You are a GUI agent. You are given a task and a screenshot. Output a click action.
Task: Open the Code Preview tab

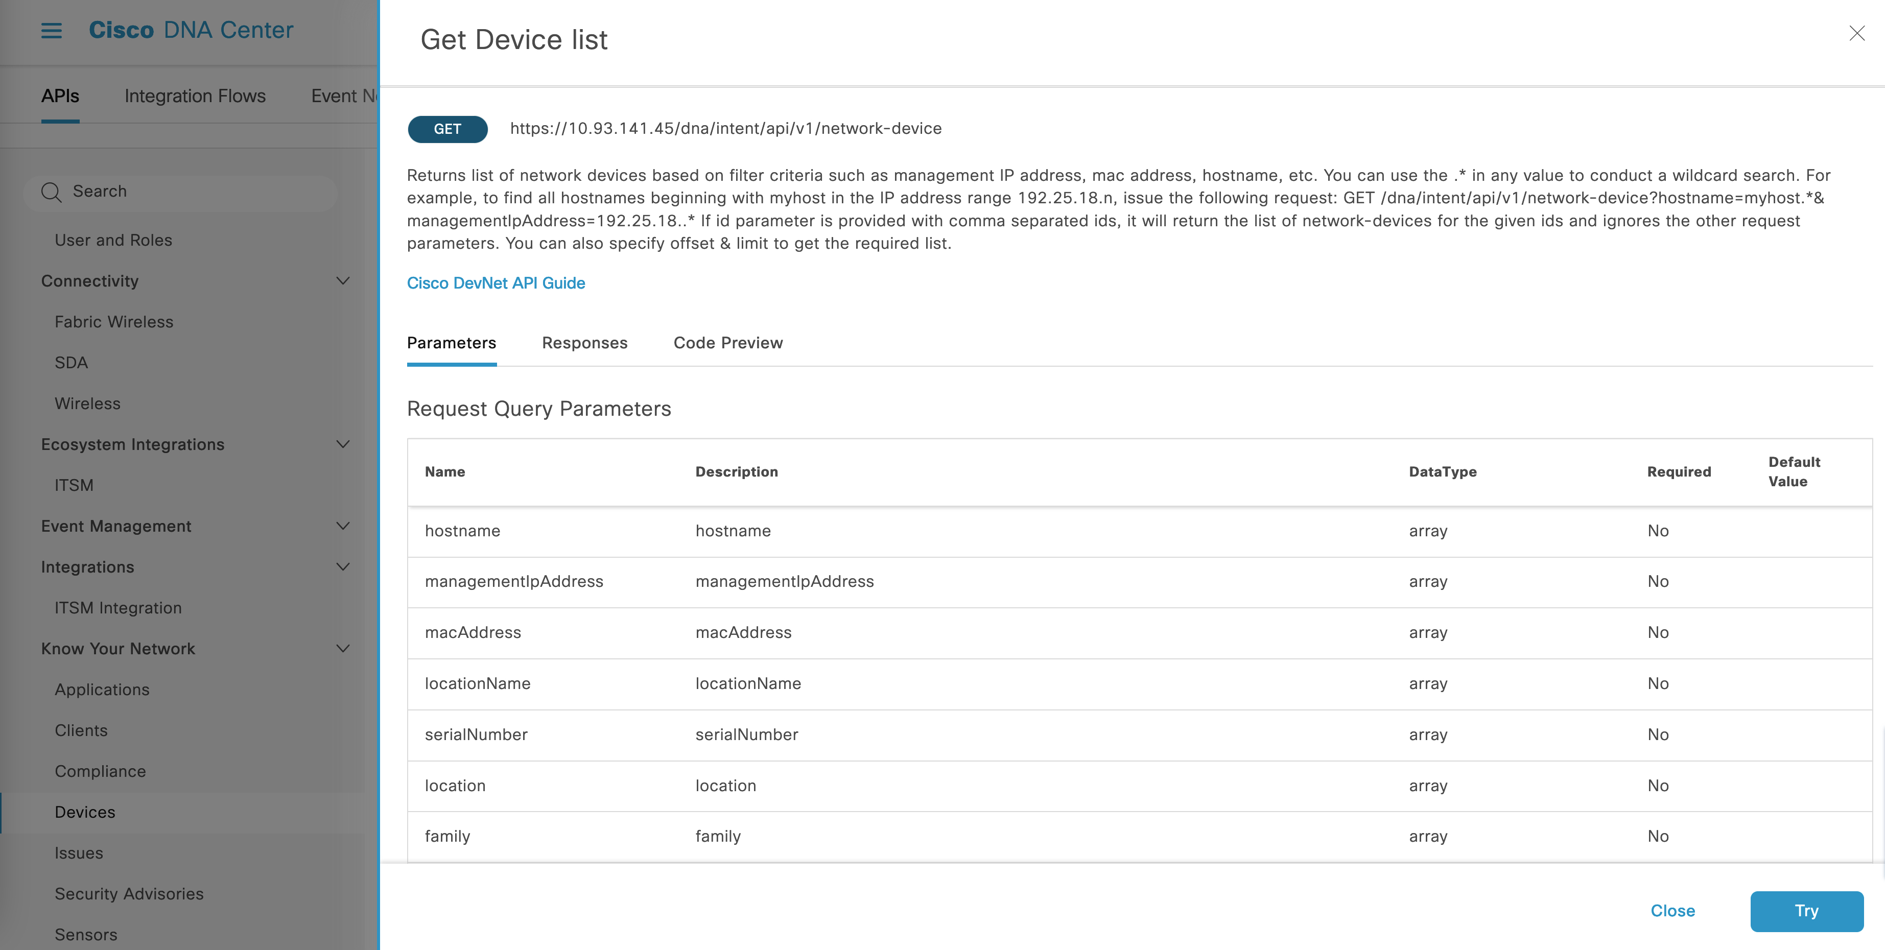tap(728, 343)
